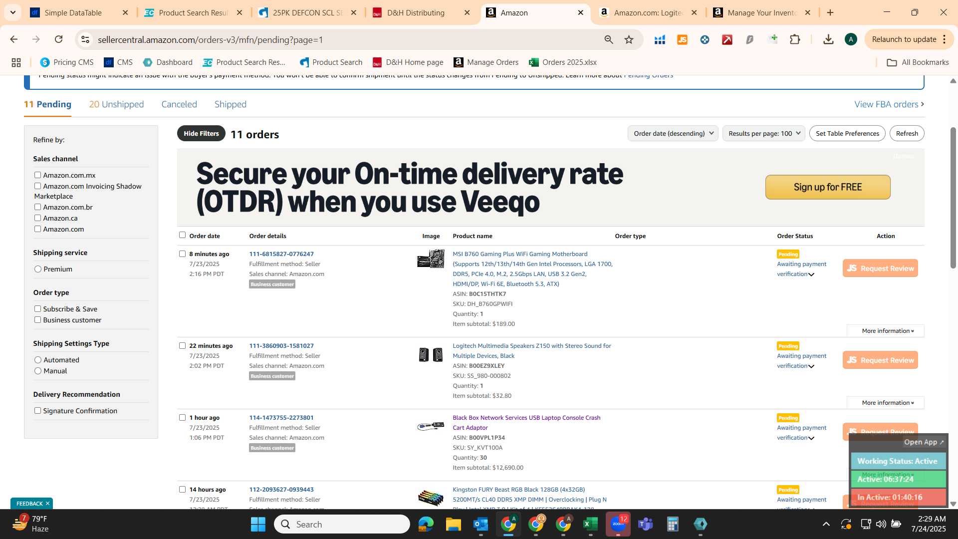Viewport: 958px width, 539px height.
Task: Open the tab search dropdown arrow
Action: 12,12
